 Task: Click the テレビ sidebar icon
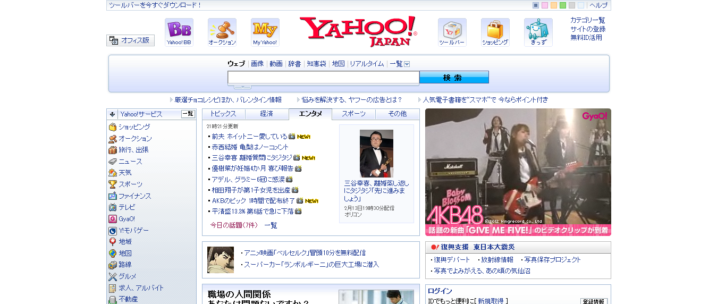coord(113,207)
